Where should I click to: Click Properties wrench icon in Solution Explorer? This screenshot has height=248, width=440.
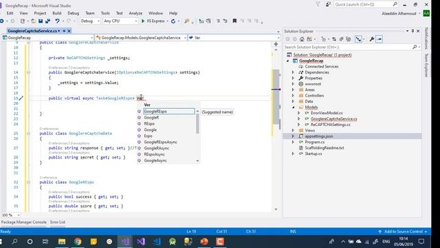[x=372, y=39]
